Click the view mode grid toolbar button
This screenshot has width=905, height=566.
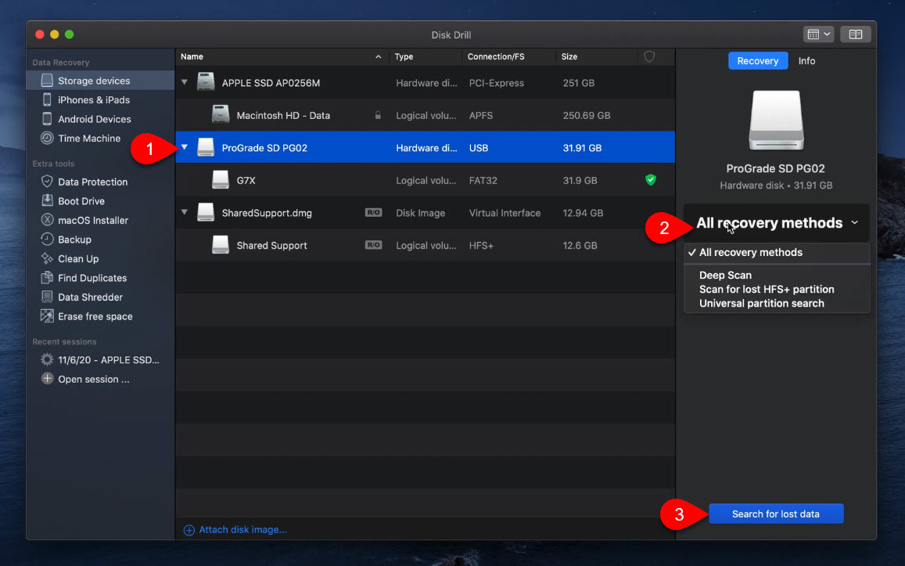pos(818,34)
